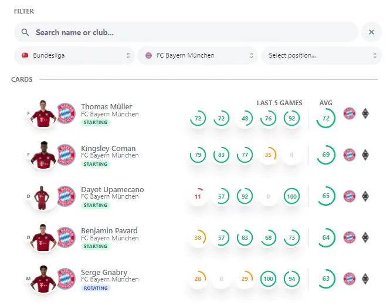Screen dimensions: 390x305
Task: Focus the Search name or club field
Action: point(186,32)
